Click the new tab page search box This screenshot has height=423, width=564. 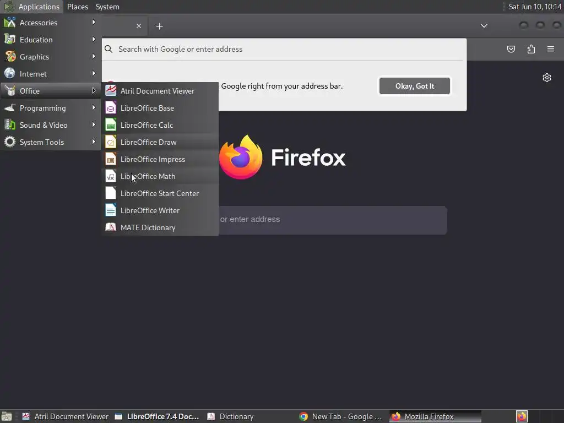click(x=333, y=219)
